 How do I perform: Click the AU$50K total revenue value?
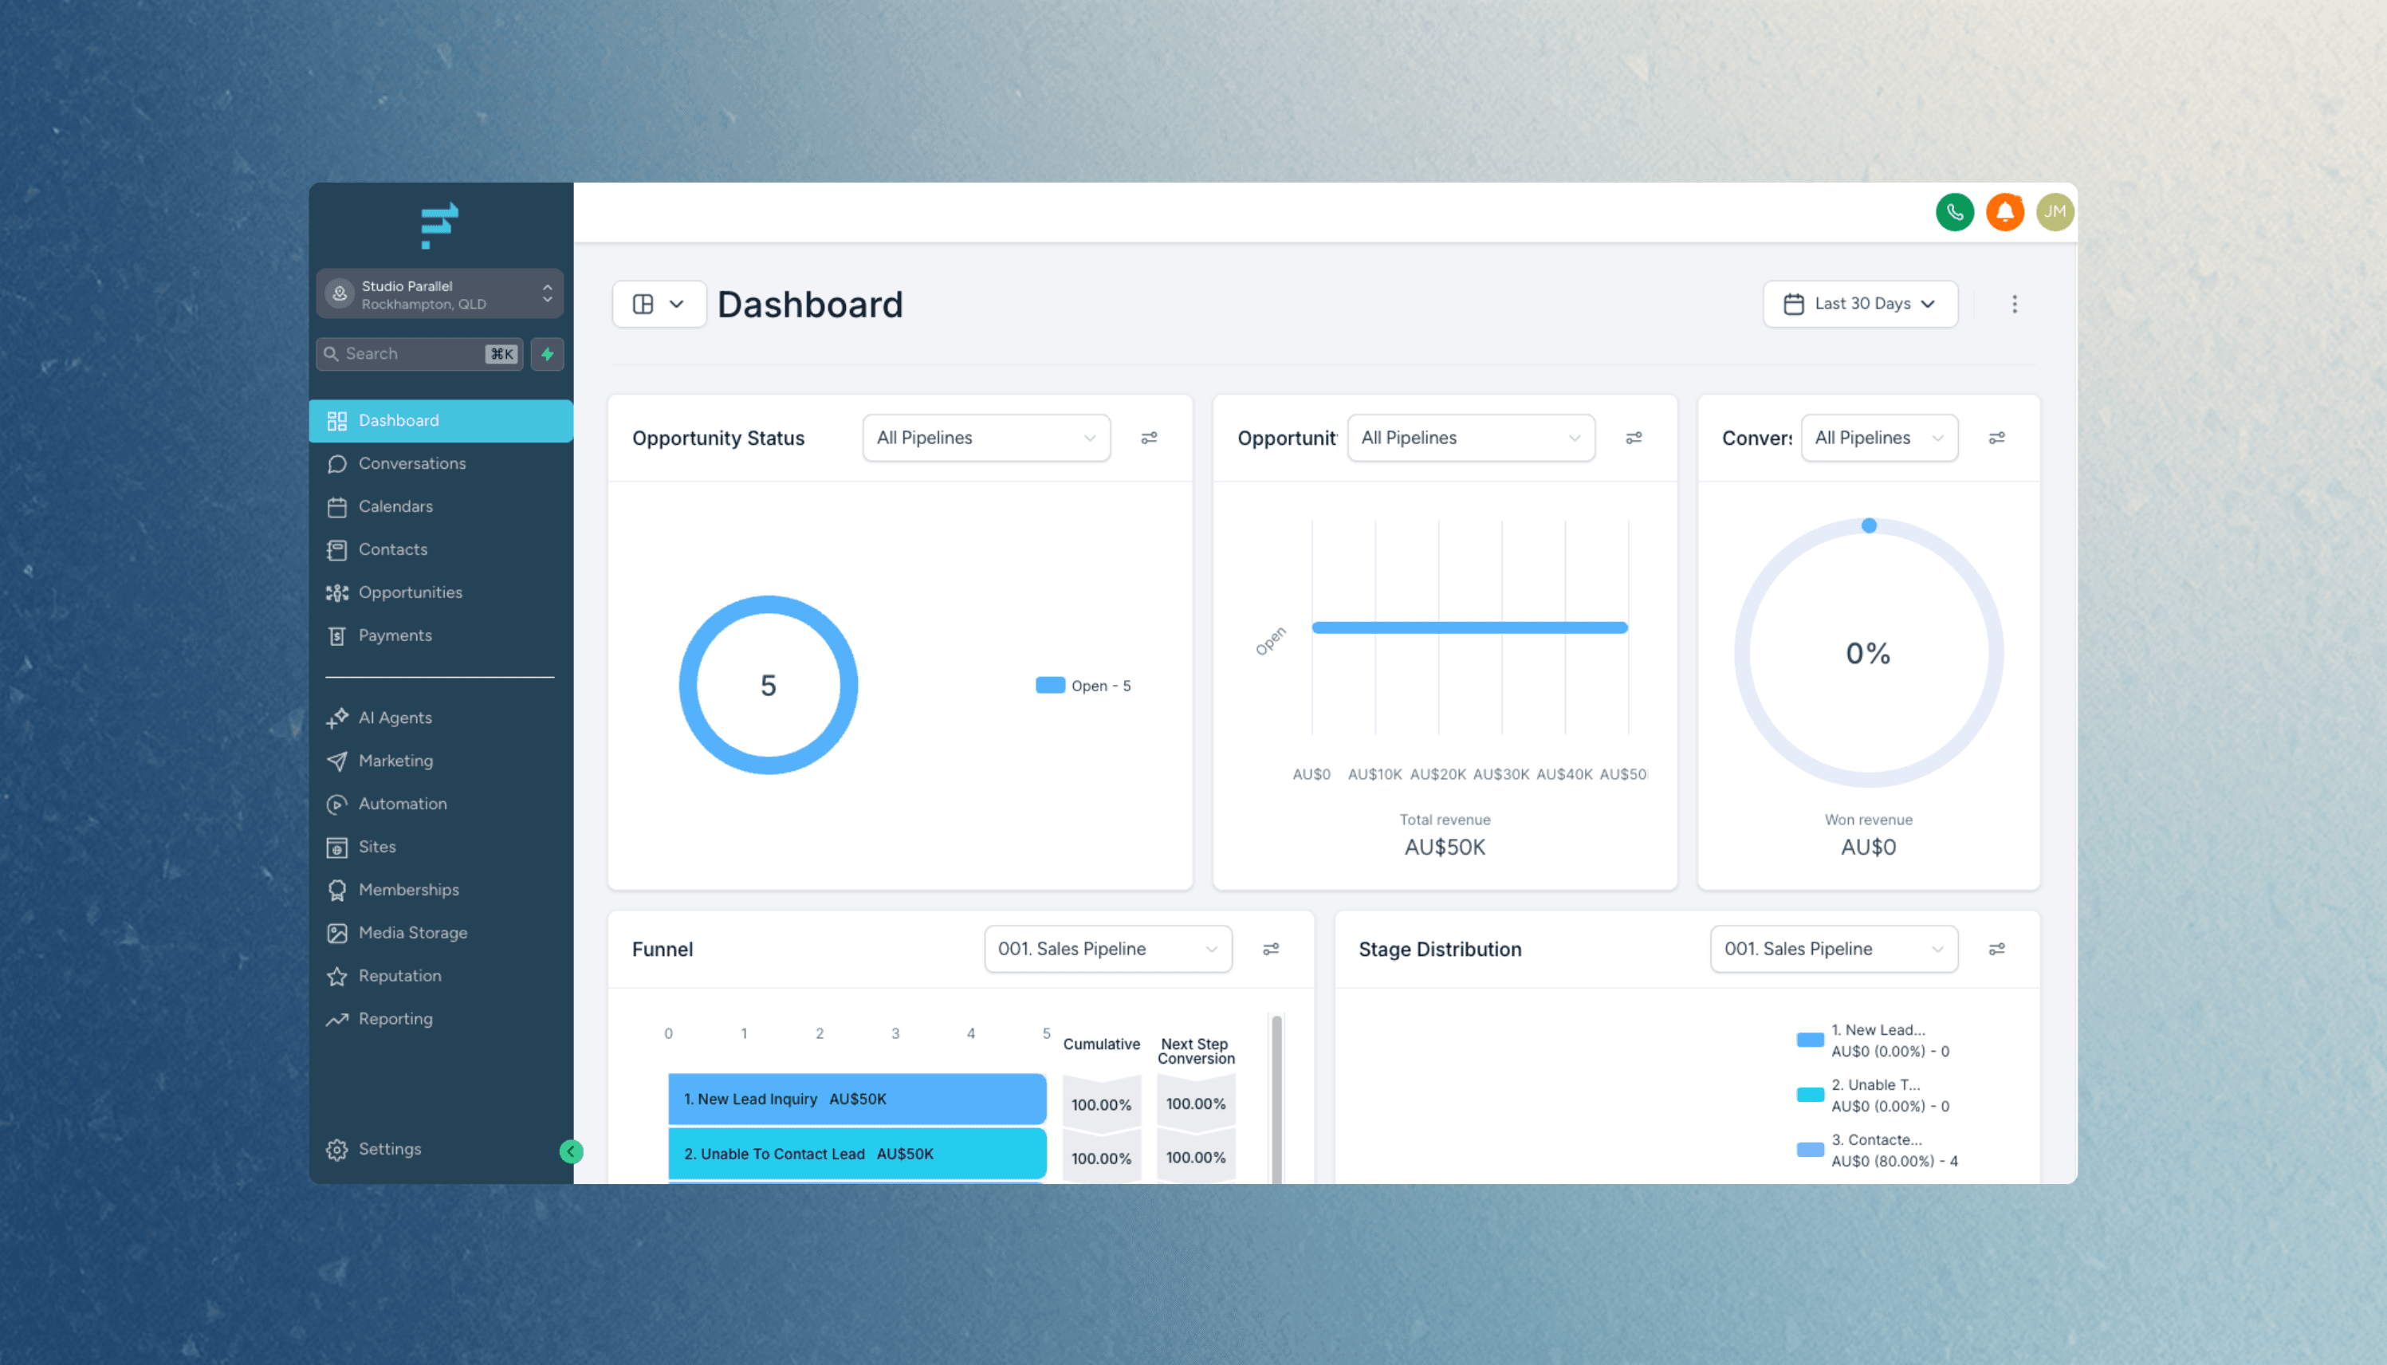[1444, 848]
